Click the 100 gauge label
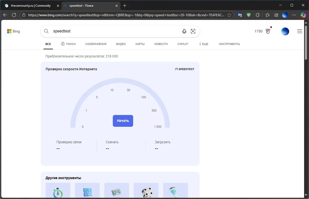This screenshot has width=309, height=199. pyautogui.click(x=143, y=97)
